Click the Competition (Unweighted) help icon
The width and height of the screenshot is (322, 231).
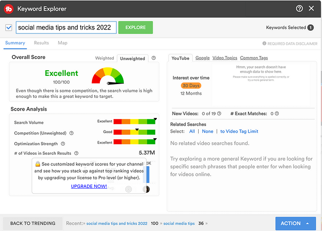point(71,133)
